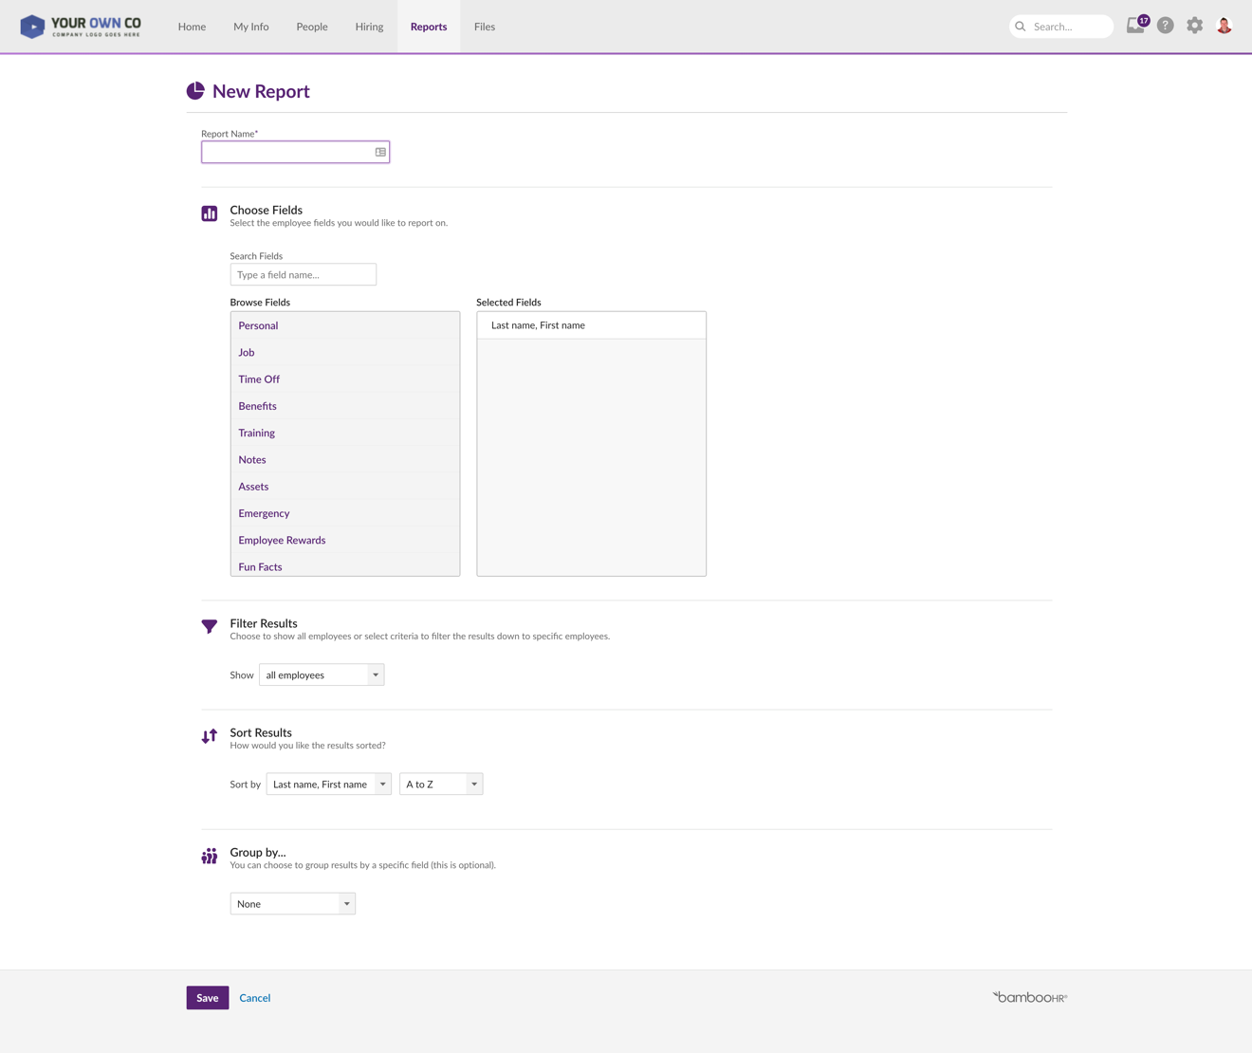1252x1053 pixels.
Task: Click the Your Own Co company logo
Action: coord(81,27)
